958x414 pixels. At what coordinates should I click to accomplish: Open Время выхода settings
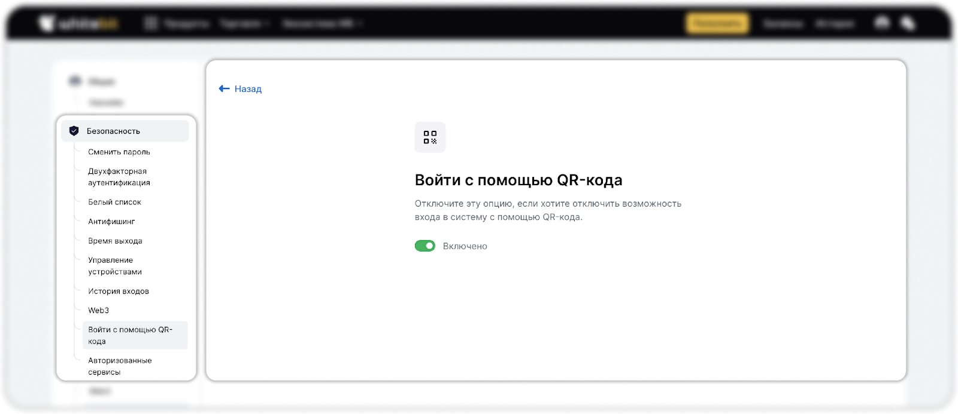tap(115, 241)
